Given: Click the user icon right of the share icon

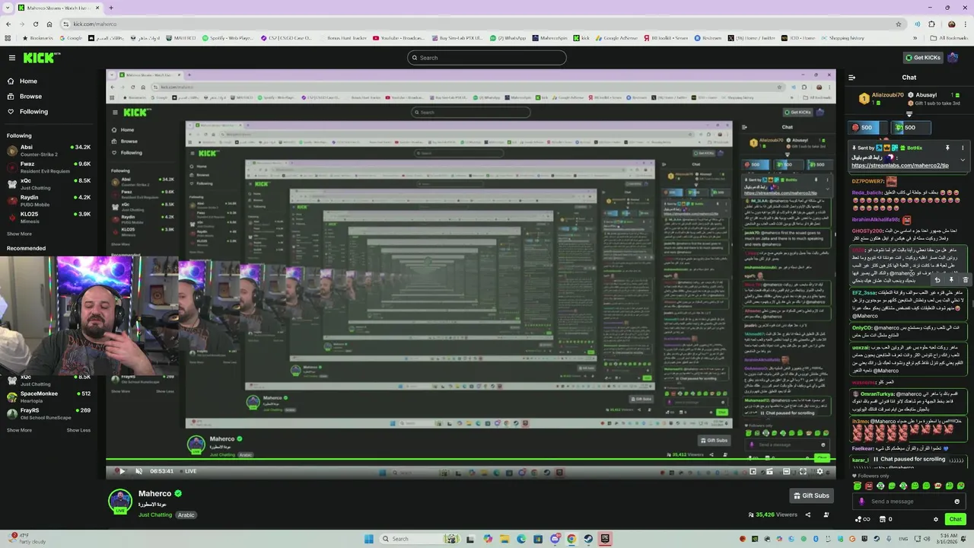Looking at the screenshot, I should coord(826,515).
